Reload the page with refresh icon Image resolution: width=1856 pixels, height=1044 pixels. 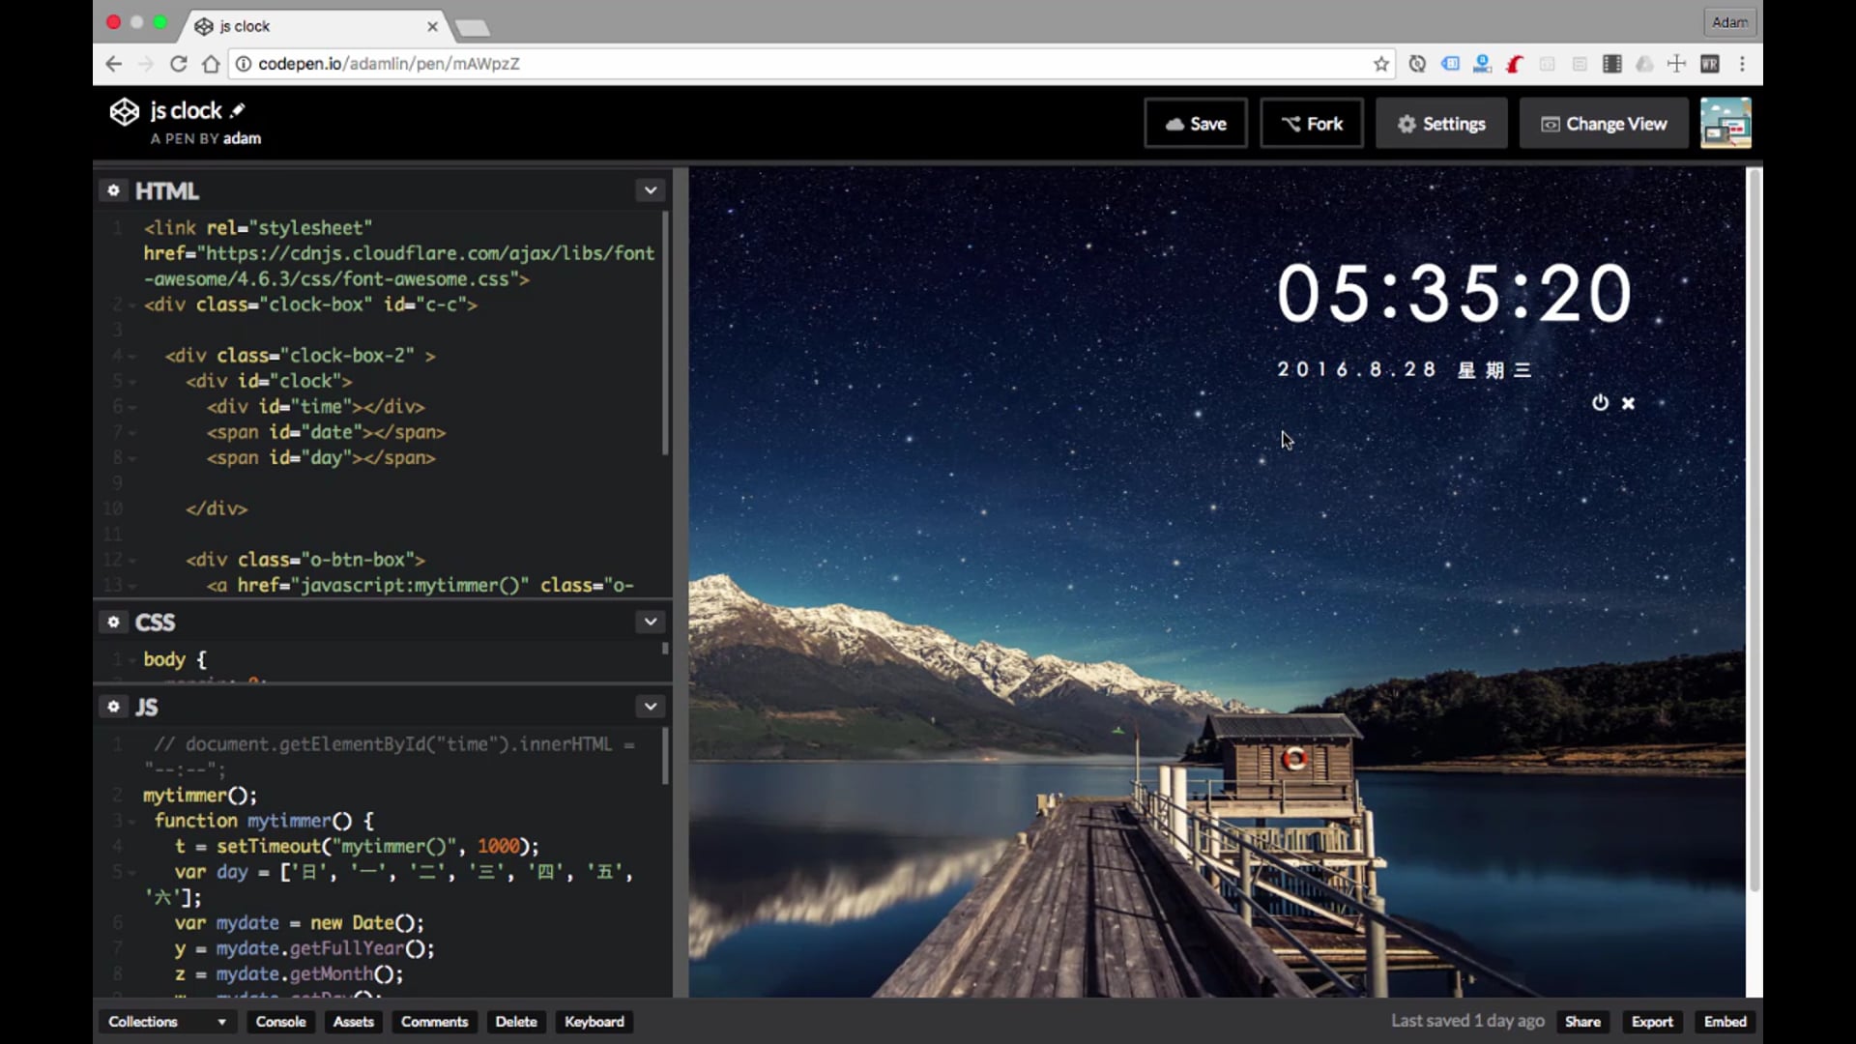tap(178, 64)
